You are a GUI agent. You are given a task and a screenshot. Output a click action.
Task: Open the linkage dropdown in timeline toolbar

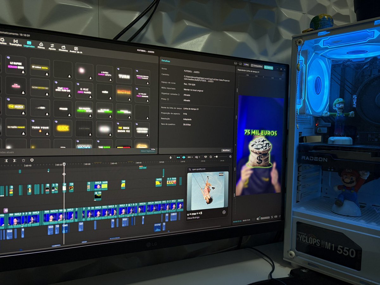[190, 157]
